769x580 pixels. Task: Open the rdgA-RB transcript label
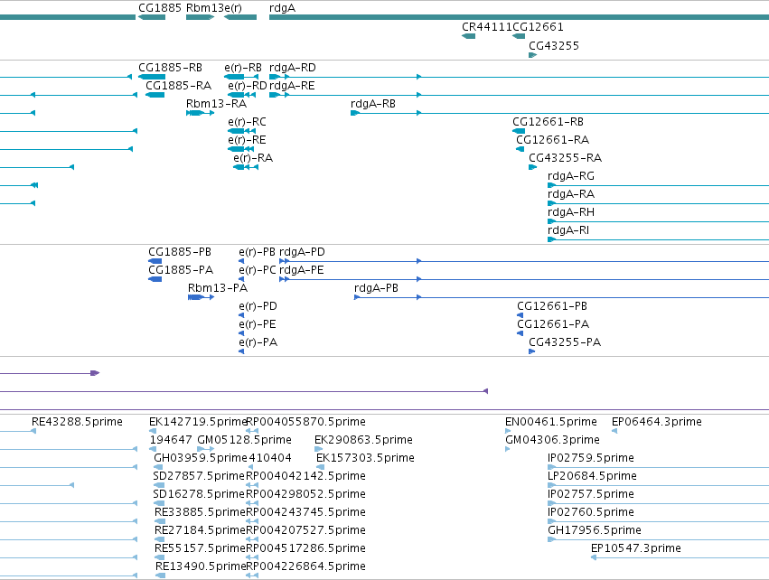[x=373, y=104]
